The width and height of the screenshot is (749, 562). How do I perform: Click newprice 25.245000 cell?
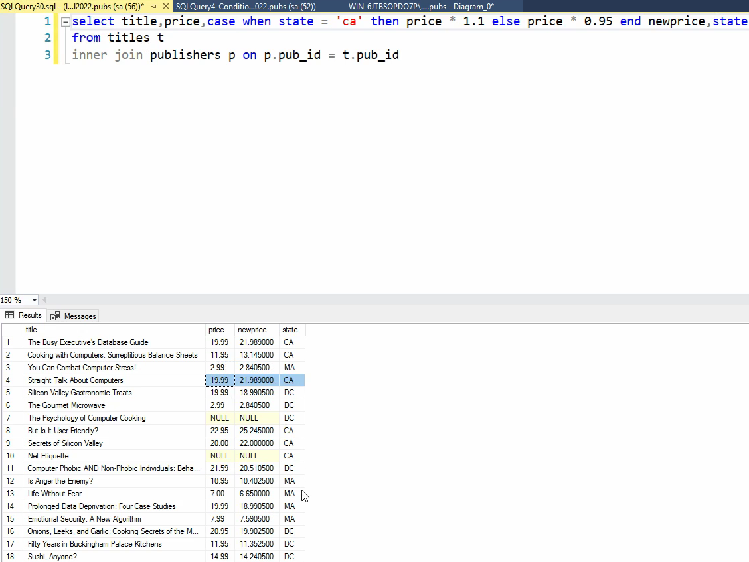256,431
